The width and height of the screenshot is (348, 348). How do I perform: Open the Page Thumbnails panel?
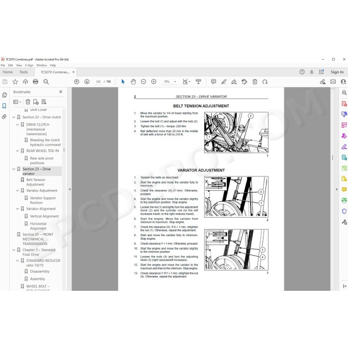tap(4, 95)
